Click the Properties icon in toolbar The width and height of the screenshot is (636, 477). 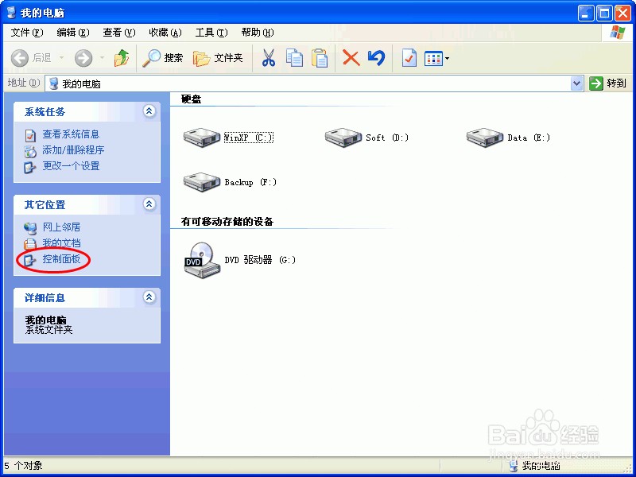click(x=409, y=58)
